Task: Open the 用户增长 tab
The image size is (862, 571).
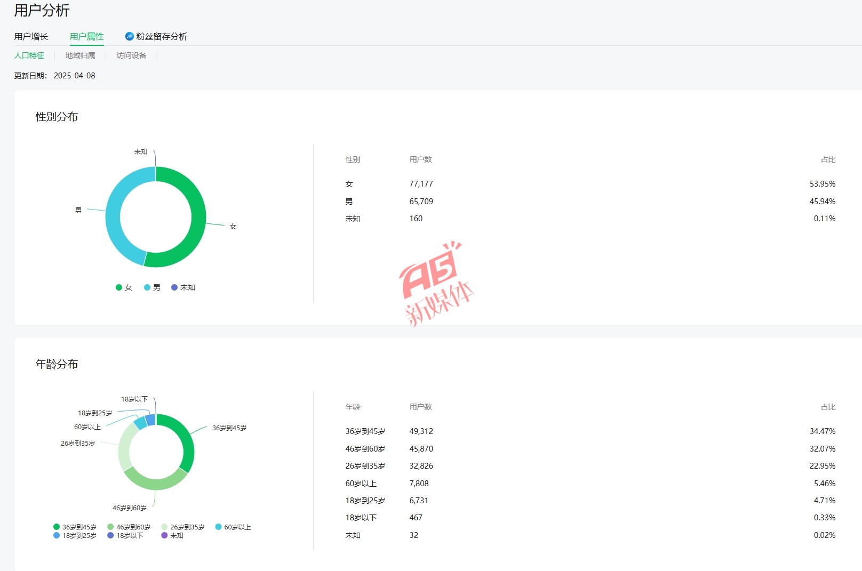Action: click(x=31, y=36)
